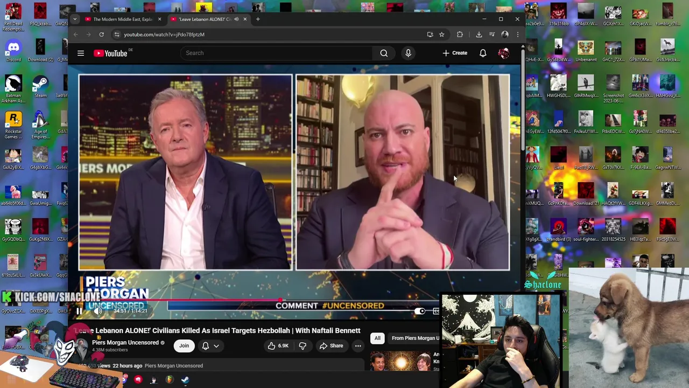Viewport: 689px width, 388px height.
Task: Select the youtube.com URL in address bar
Action: pyautogui.click(x=164, y=34)
